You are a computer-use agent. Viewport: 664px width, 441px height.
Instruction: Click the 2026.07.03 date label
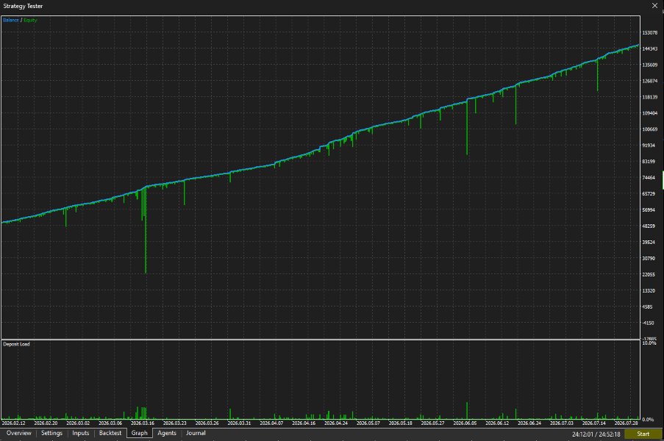click(562, 423)
